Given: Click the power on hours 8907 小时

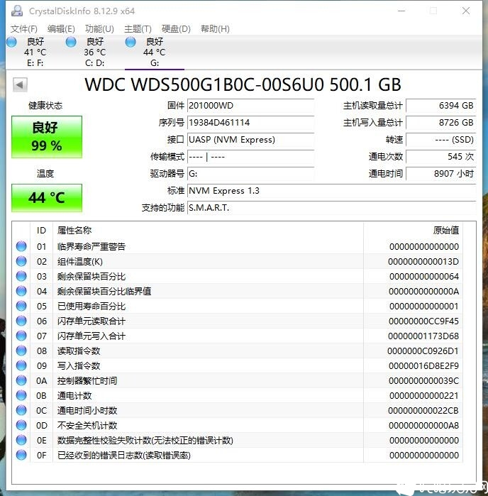Looking at the screenshot, I should tap(441, 174).
